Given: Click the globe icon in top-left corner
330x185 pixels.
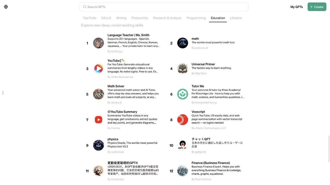Looking at the screenshot, I should coord(6,7).
